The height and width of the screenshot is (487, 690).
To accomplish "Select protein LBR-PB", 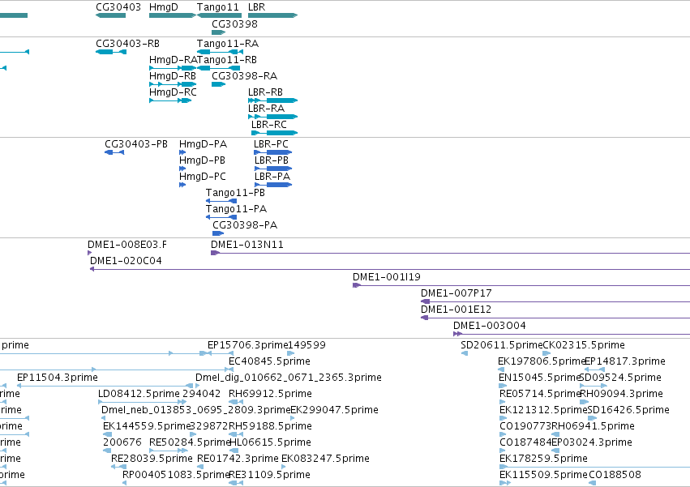I will (272, 160).
